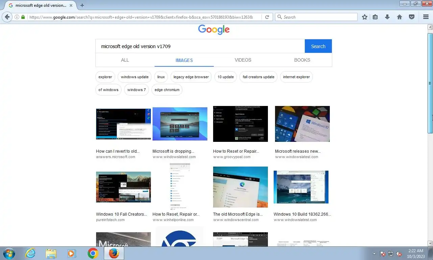Click the muted volume tray icon
This screenshot has height=260, width=433.
click(399, 254)
